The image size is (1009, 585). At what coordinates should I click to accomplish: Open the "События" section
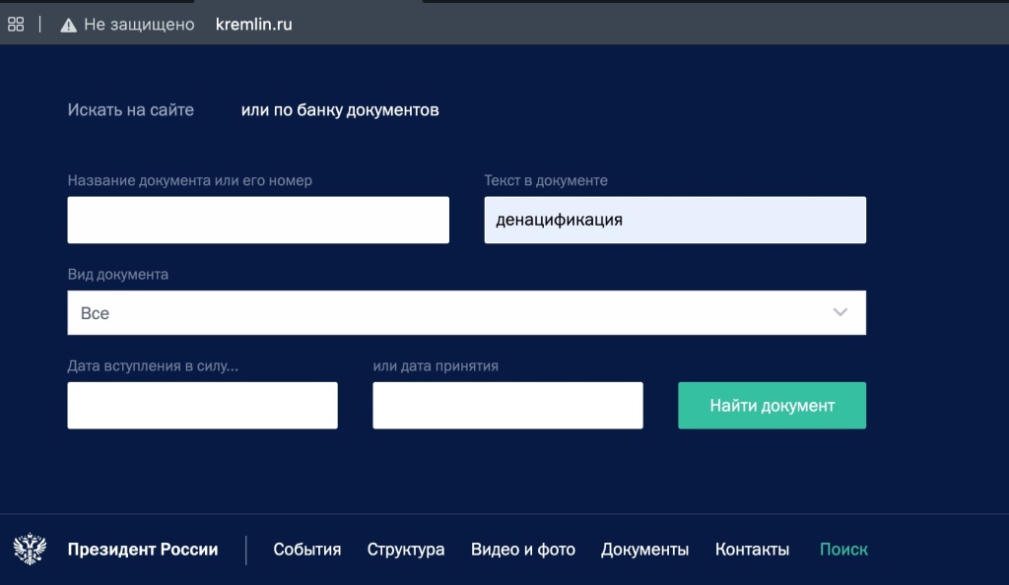click(306, 550)
